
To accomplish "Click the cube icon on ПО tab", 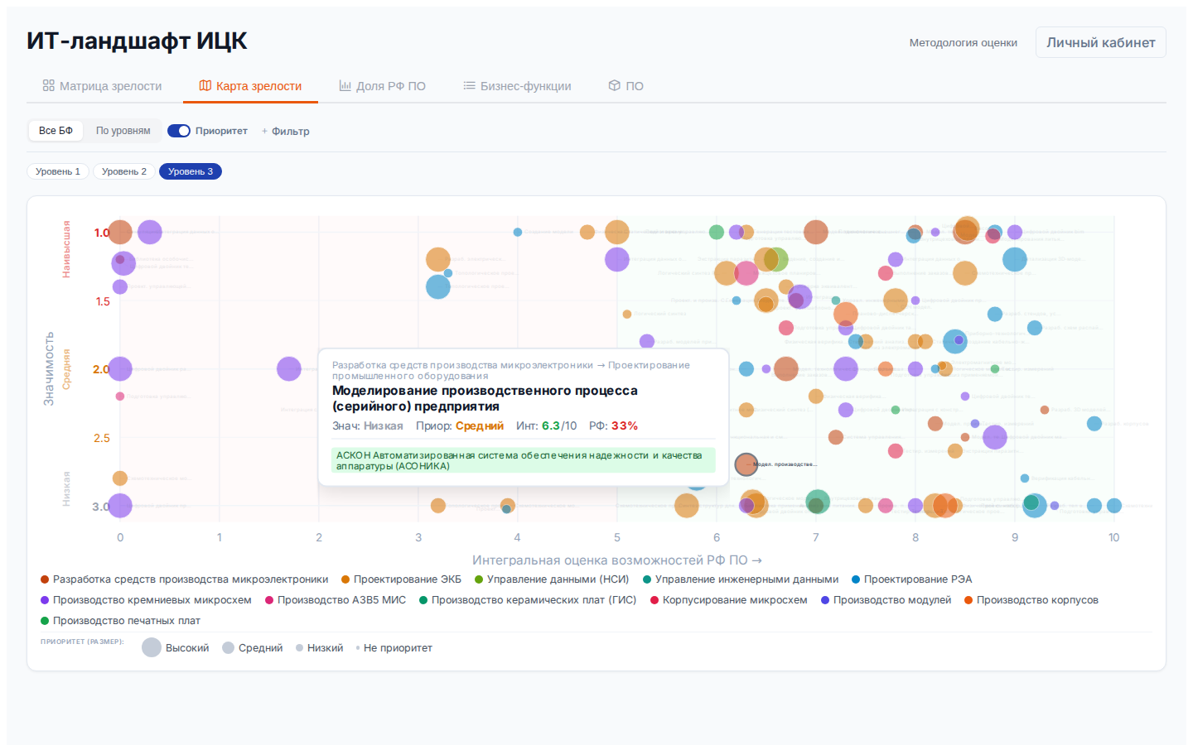I will coord(615,85).
